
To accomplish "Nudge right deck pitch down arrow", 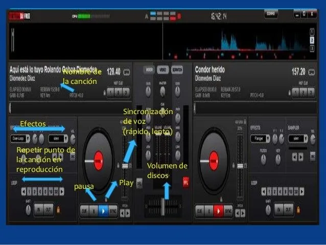I will (238, 213).
